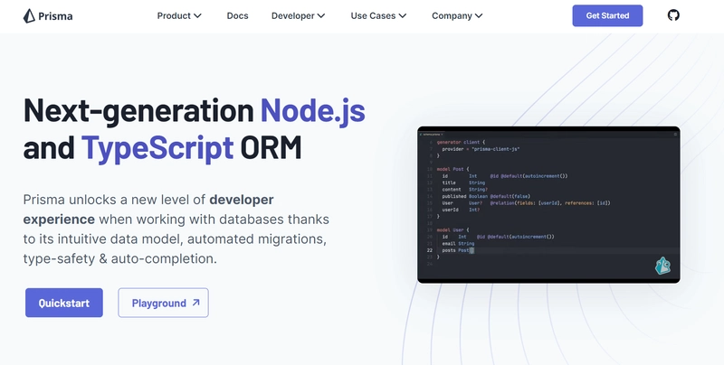Click the code editor demo preview
The width and height of the screenshot is (724, 365).
548,204
